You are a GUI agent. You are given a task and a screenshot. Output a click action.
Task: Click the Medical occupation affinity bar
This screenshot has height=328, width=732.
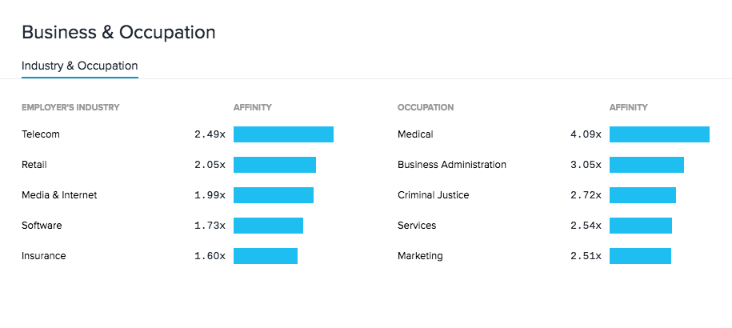[659, 134]
